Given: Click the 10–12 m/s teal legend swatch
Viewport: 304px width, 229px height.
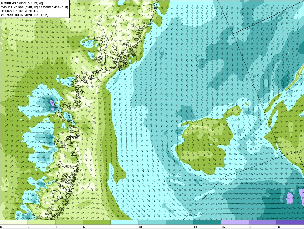Looking at the screenshot, I should pyautogui.click(x=152, y=222).
